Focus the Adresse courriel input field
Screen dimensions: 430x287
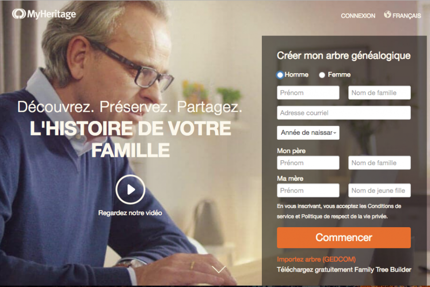point(344,113)
